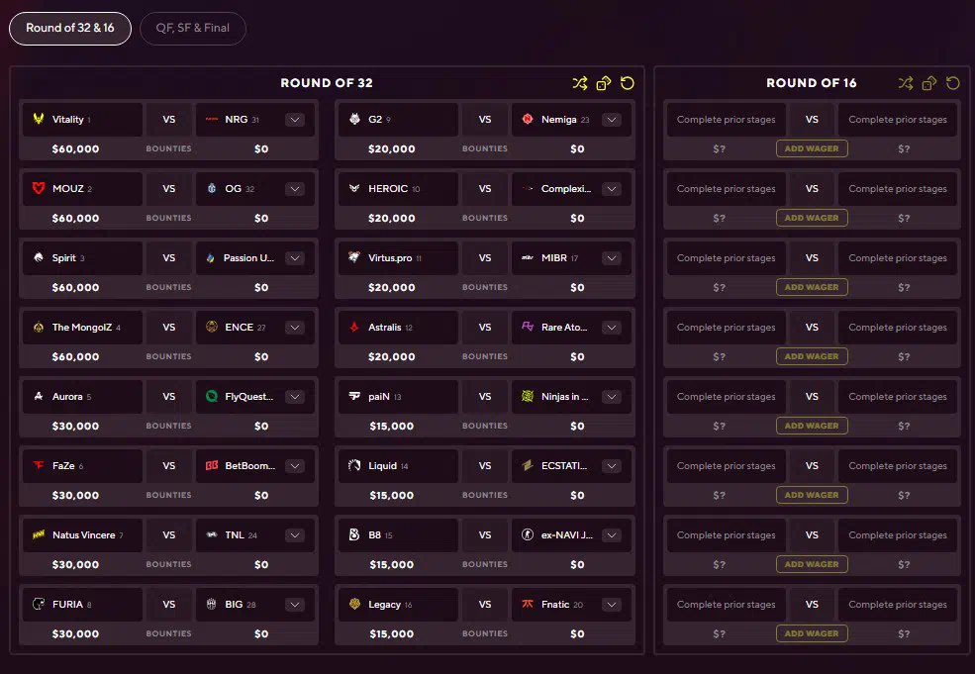The height and width of the screenshot is (674, 975).
Task: Select the ENCE team logo
Action: [x=212, y=327]
